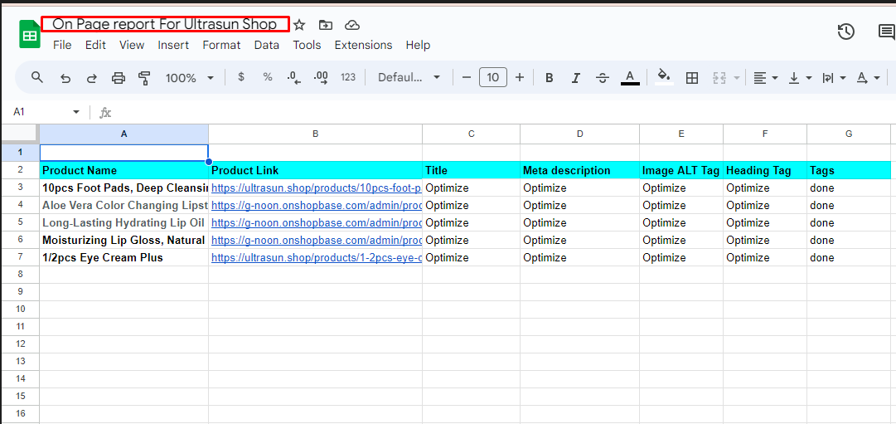This screenshot has width=896, height=424.
Task: Select the 1/2pcs Eye Cream Plus cell
Action: pyautogui.click(x=124, y=257)
